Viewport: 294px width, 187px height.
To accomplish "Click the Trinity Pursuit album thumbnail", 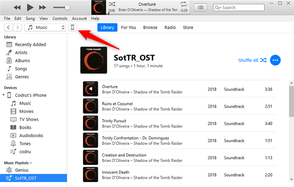I will (x=91, y=123).
